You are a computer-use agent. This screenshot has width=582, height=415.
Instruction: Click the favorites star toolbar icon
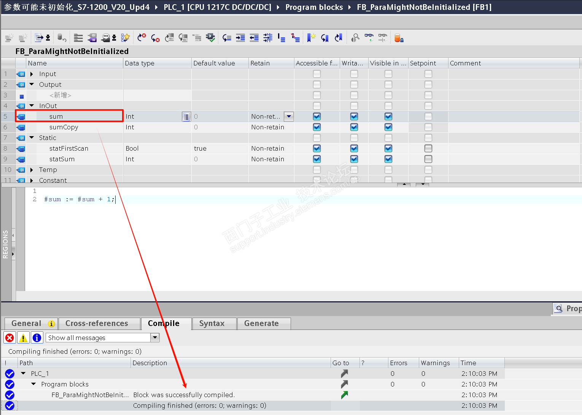tap(125, 38)
